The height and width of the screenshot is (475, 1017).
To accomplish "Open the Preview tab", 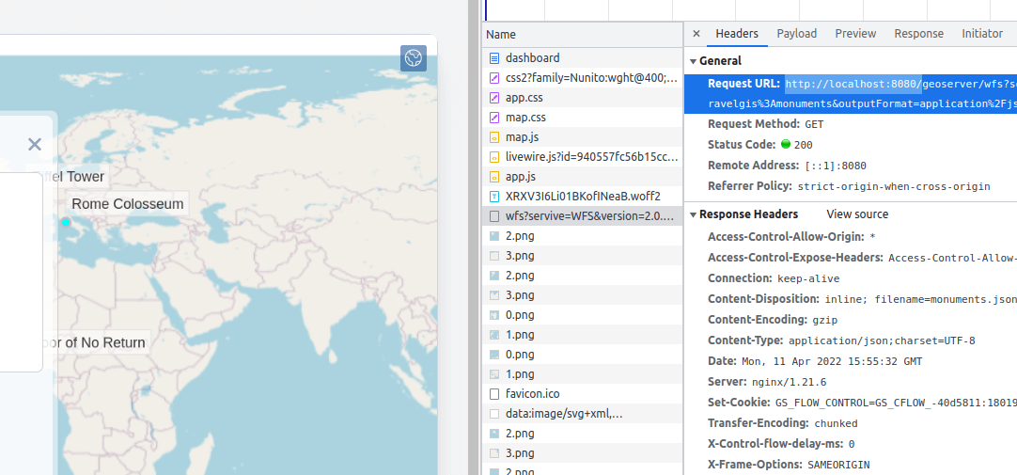I will pyautogui.click(x=855, y=34).
